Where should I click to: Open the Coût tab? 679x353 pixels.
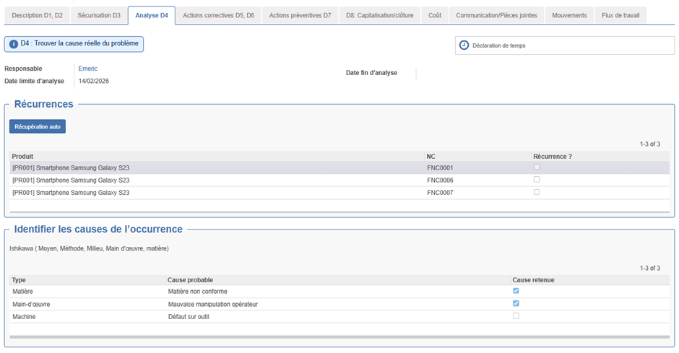pyautogui.click(x=435, y=15)
